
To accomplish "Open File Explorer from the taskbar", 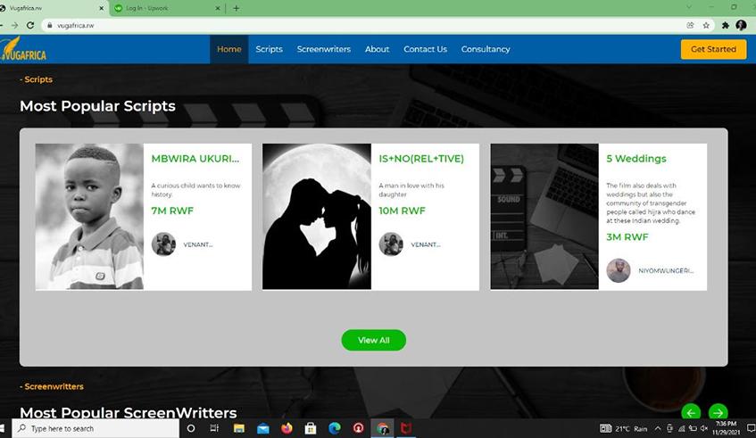I will coord(238,428).
